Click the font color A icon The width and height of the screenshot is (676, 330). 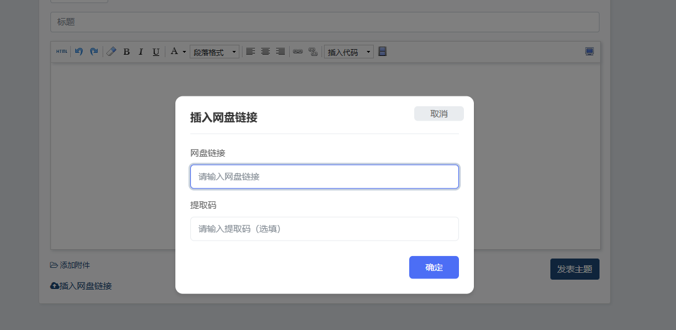174,52
